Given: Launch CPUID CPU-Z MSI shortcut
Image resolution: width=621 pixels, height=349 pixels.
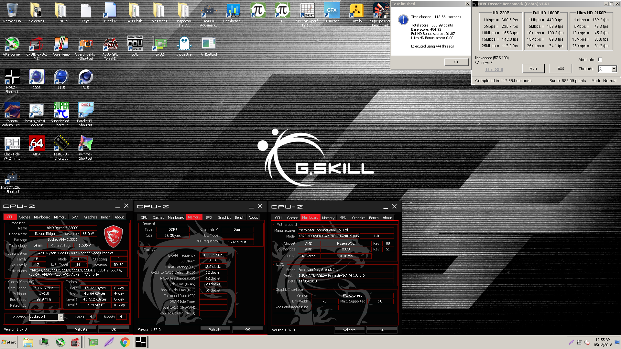Looking at the screenshot, I should pos(37,48).
